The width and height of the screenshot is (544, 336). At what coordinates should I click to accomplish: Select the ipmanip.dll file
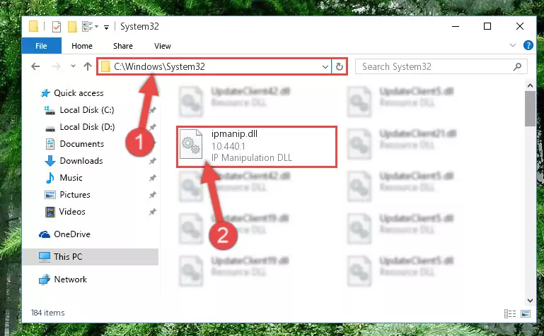coord(256,147)
